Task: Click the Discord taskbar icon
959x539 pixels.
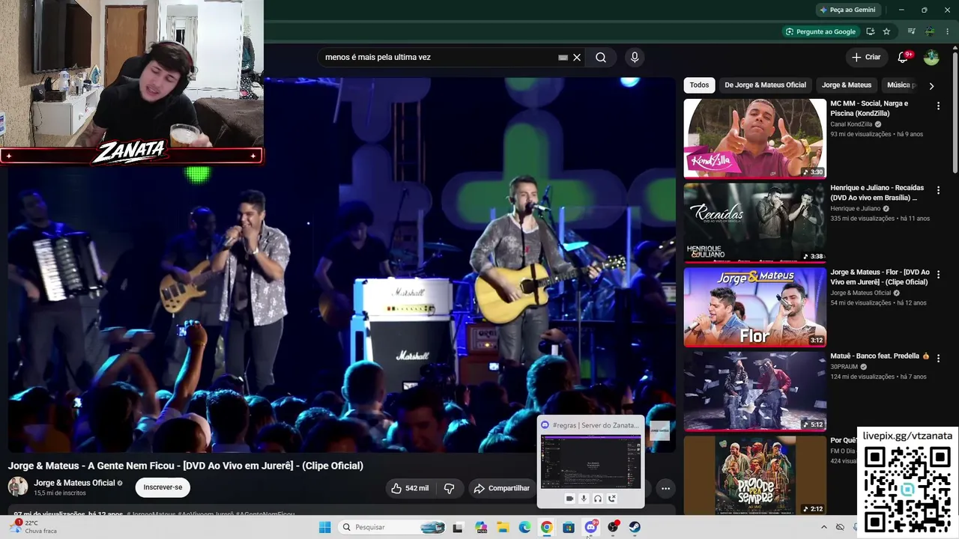Action: click(x=590, y=528)
